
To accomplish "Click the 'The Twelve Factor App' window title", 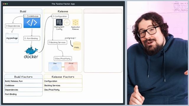I will tap(63, 4).
